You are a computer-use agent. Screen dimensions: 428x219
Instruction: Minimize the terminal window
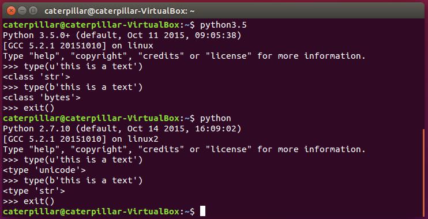pyautogui.click(x=22, y=11)
